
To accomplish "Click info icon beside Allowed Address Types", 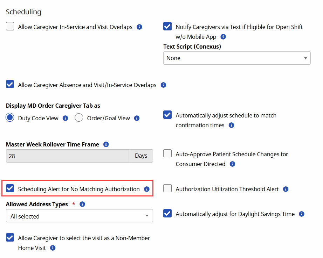I will pos(82,204).
